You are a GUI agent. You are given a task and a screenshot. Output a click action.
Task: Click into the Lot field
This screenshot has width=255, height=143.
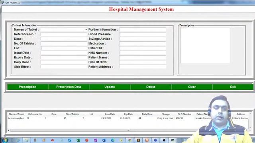pyautogui.click(x=64, y=48)
